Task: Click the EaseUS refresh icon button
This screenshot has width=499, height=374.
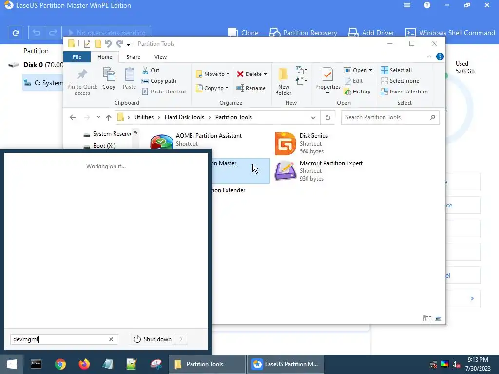Action: pyautogui.click(x=15, y=33)
